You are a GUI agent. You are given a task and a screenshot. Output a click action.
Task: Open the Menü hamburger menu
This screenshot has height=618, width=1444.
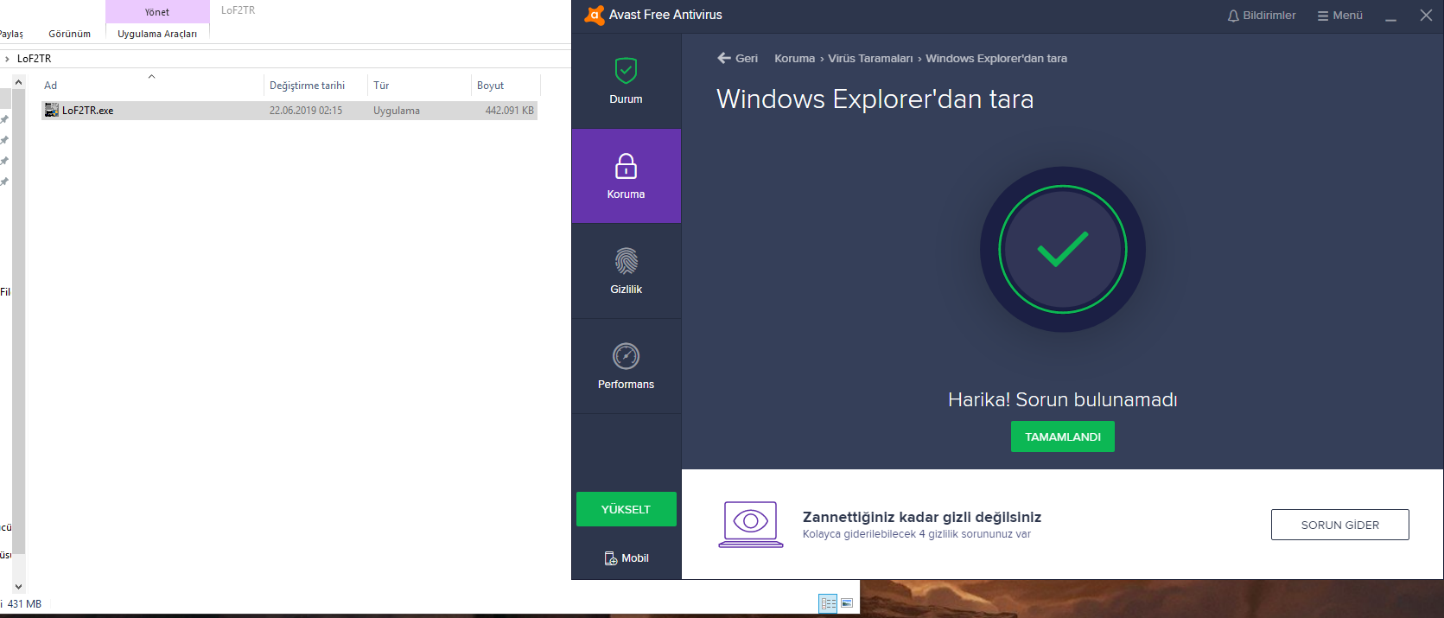click(1339, 16)
